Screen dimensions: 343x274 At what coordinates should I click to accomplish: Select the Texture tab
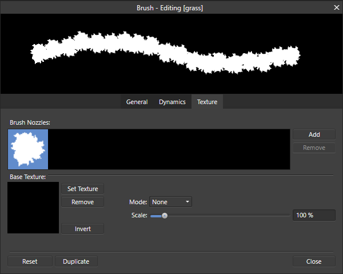207,102
